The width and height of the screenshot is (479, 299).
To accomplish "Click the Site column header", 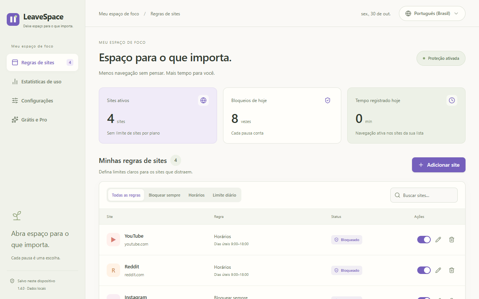I will tap(110, 217).
